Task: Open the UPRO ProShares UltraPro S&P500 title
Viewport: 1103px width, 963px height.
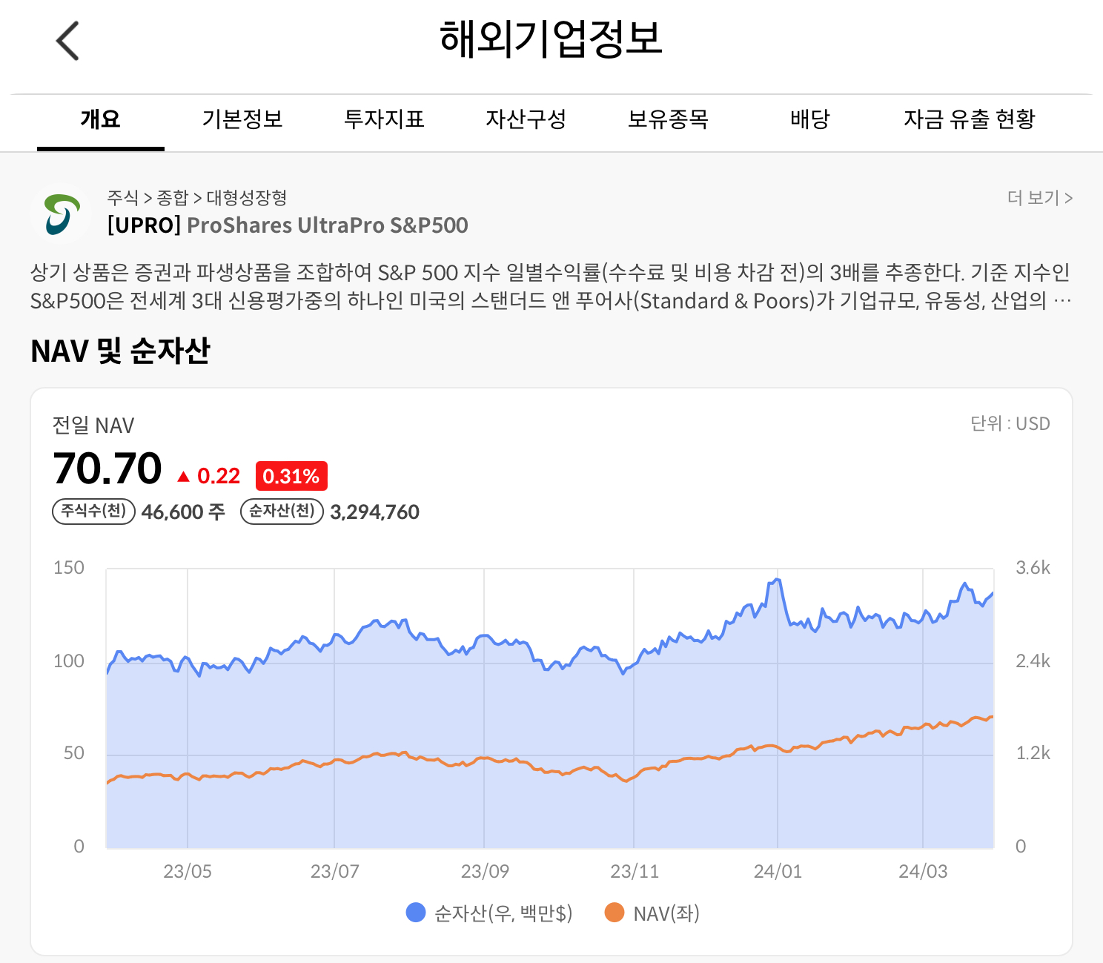Action: pyautogui.click(x=288, y=225)
